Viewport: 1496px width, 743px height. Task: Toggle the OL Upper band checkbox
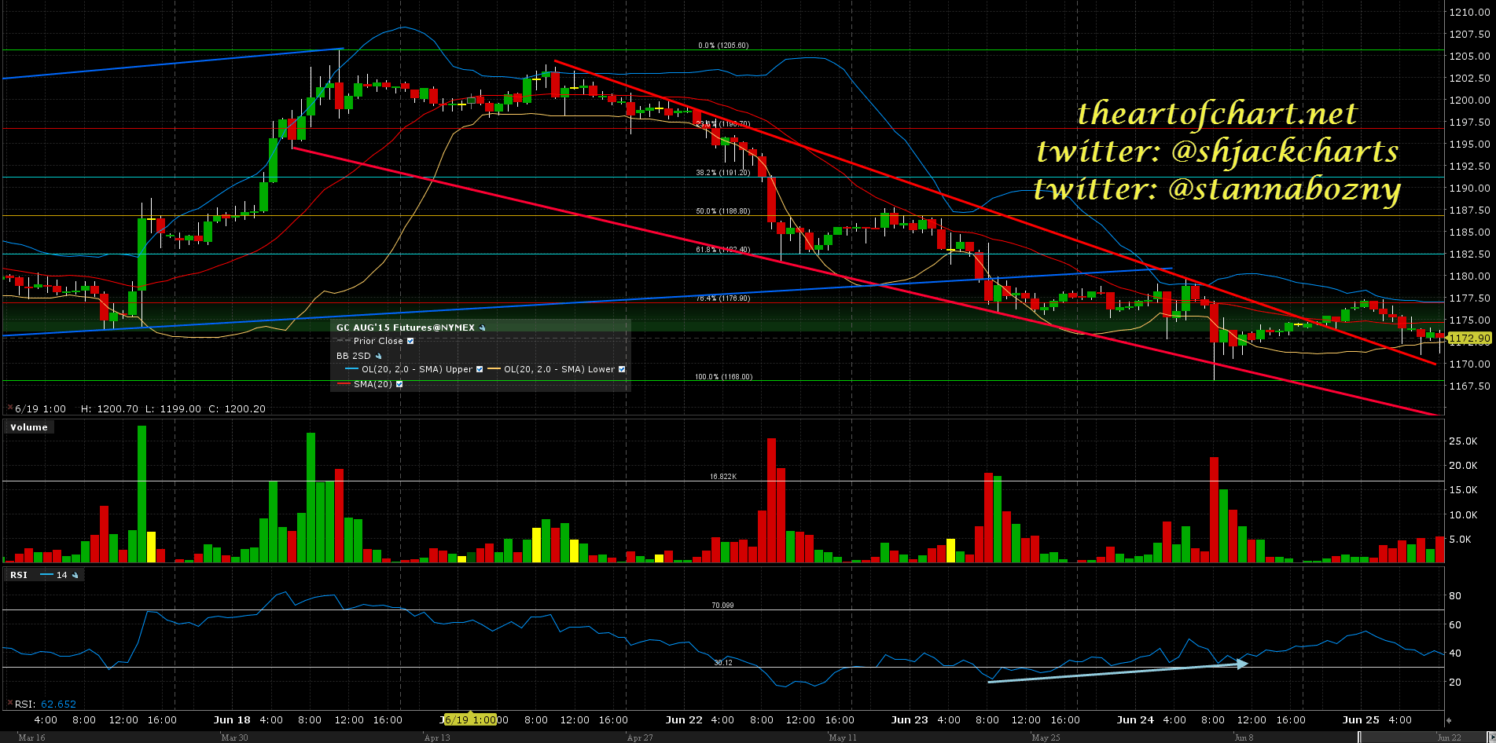(480, 369)
